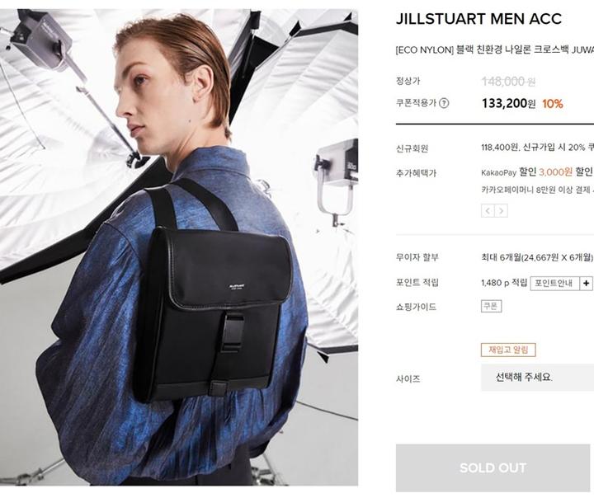594x498 pixels.
Task: Open the 선택해 주세요 size dropdown
Action: 537,377
